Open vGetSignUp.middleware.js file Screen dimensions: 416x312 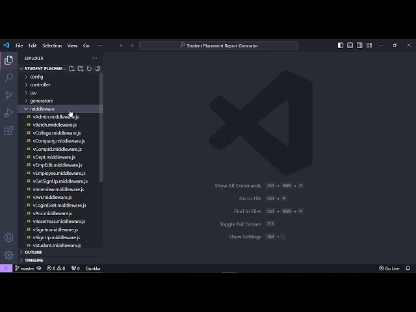(x=60, y=181)
